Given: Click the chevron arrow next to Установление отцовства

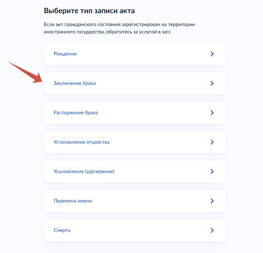Looking at the screenshot, I should pos(212,142).
